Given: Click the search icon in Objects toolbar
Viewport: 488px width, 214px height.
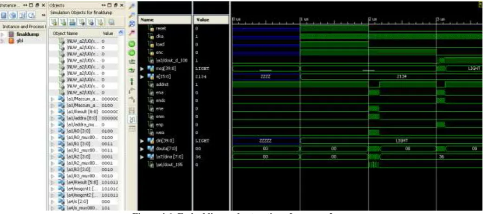Looking at the screenshot, I should [111, 22].
